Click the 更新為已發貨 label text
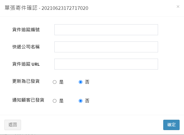 click(x=26, y=81)
